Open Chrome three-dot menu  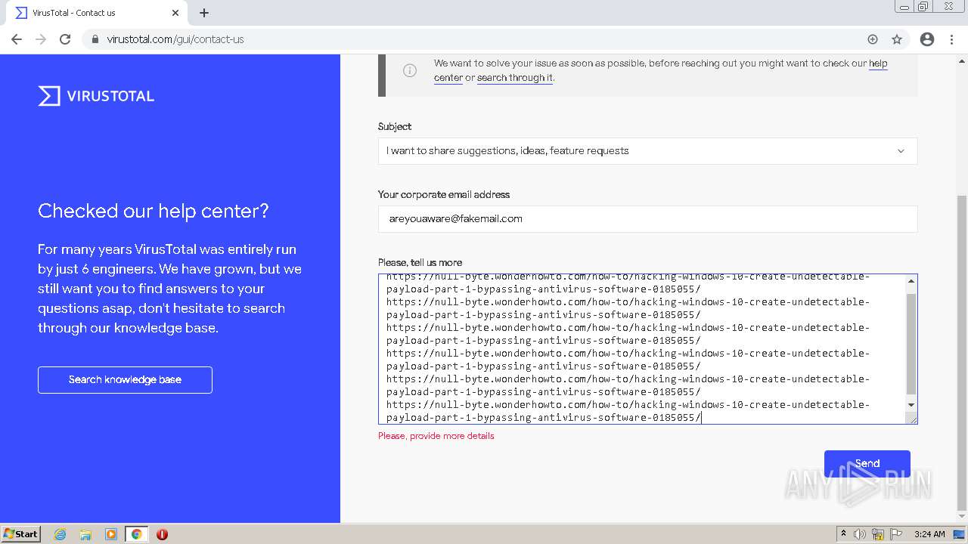coord(951,39)
